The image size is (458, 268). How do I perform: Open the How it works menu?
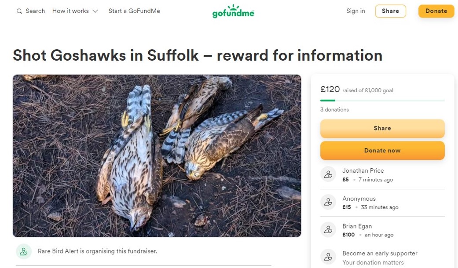[70, 11]
